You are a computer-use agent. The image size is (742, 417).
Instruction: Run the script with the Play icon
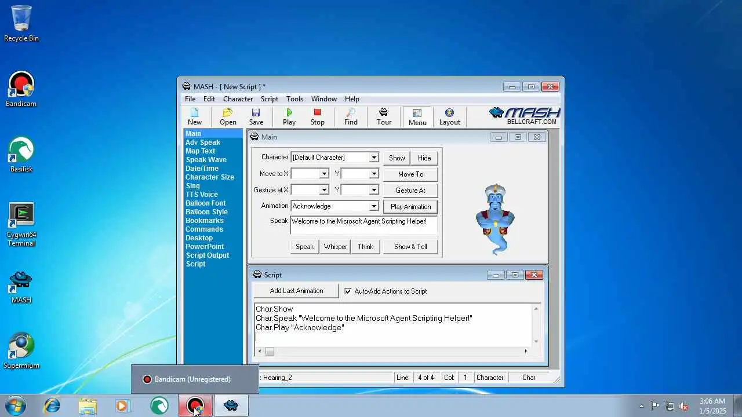[x=289, y=116]
